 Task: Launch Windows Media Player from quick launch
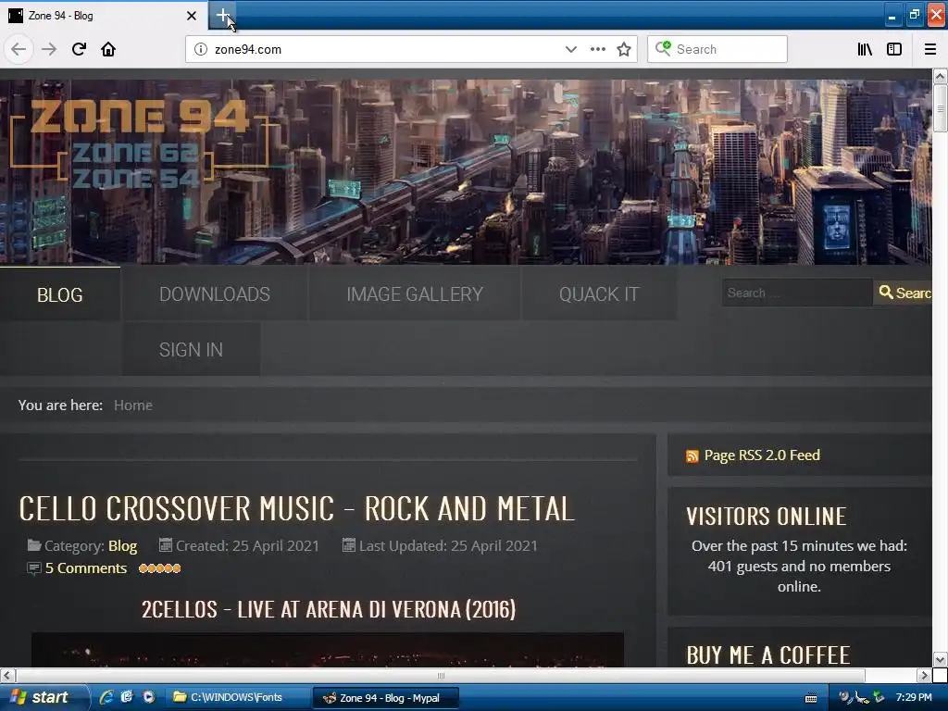(149, 697)
